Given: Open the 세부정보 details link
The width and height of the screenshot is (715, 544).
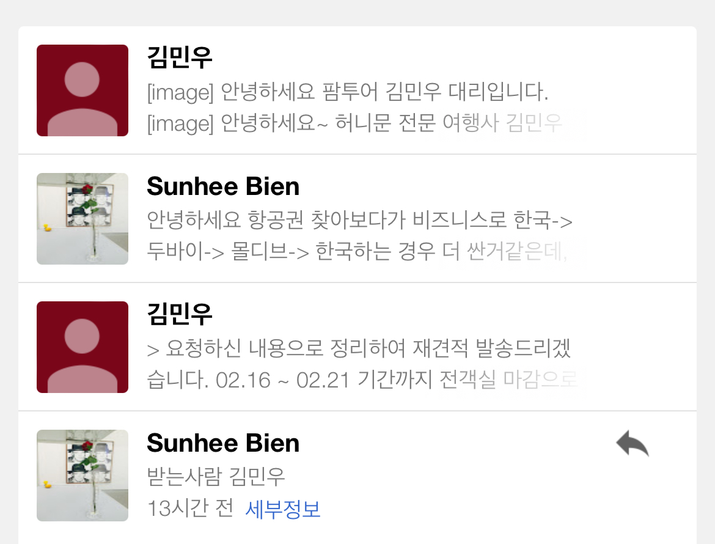Looking at the screenshot, I should tap(283, 509).
